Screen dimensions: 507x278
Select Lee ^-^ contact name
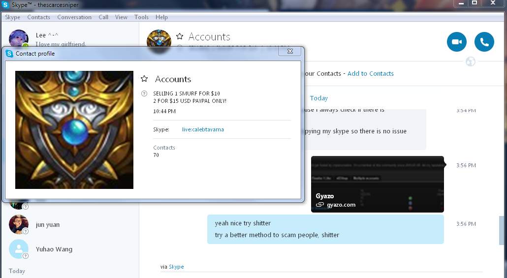pyautogui.click(x=47, y=35)
